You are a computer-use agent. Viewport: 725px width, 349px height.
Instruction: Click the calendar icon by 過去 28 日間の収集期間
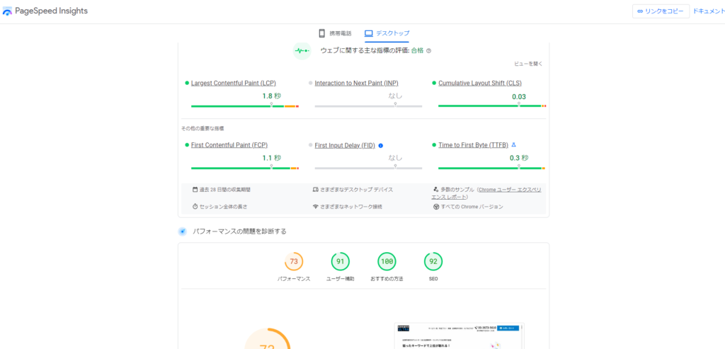(195, 190)
